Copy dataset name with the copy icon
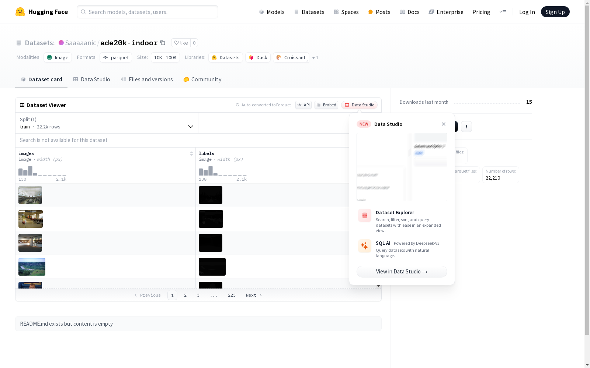Image resolution: width=590 pixels, height=368 pixels. 163,43
